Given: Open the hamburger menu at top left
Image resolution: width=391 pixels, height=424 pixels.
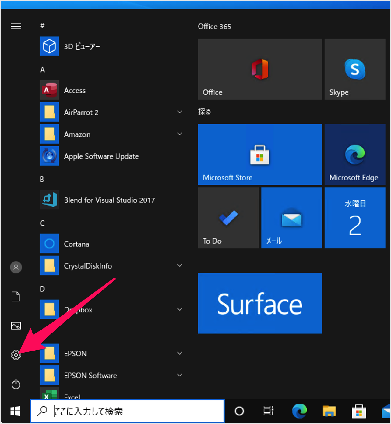Looking at the screenshot, I should click(x=16, y=27).
